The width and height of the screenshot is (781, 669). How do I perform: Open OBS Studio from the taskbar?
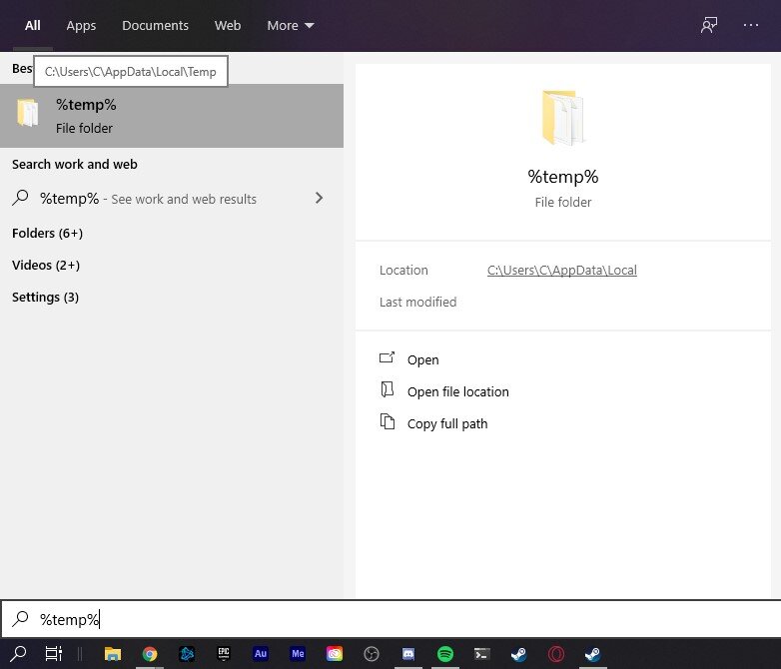click(x=372, y=654)
